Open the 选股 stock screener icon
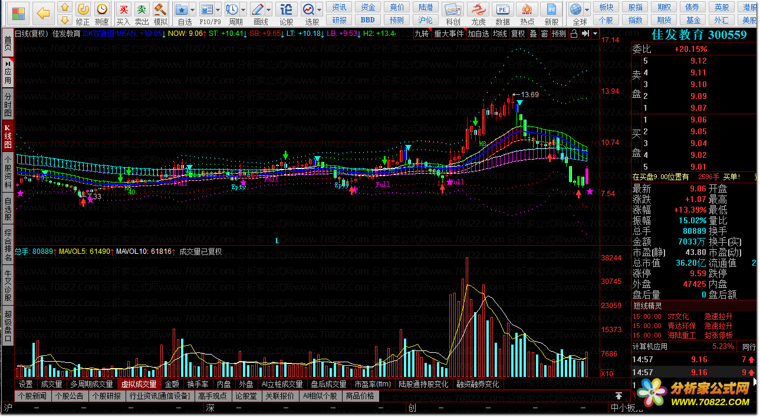The width and height of the screenshot is (760, 417). click(x=309, y=9)
